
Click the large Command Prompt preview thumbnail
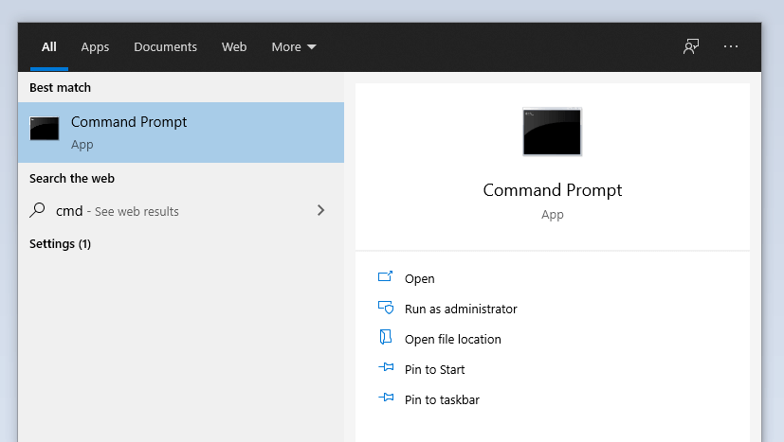tap(552, 132)
